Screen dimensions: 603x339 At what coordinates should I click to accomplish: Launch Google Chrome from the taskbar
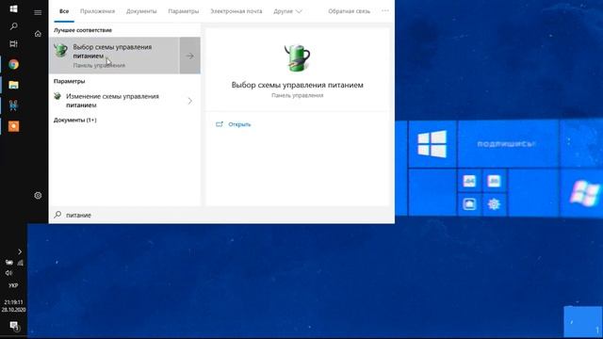click(13, 64)
